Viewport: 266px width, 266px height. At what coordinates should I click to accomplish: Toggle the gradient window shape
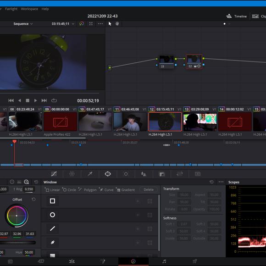pos(52,255)
